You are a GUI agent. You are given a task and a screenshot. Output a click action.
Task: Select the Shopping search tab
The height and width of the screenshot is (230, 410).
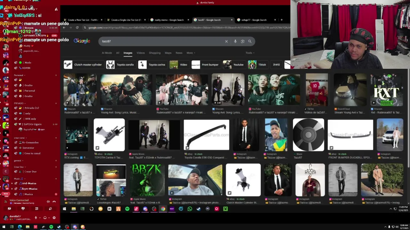coord(155,53)
